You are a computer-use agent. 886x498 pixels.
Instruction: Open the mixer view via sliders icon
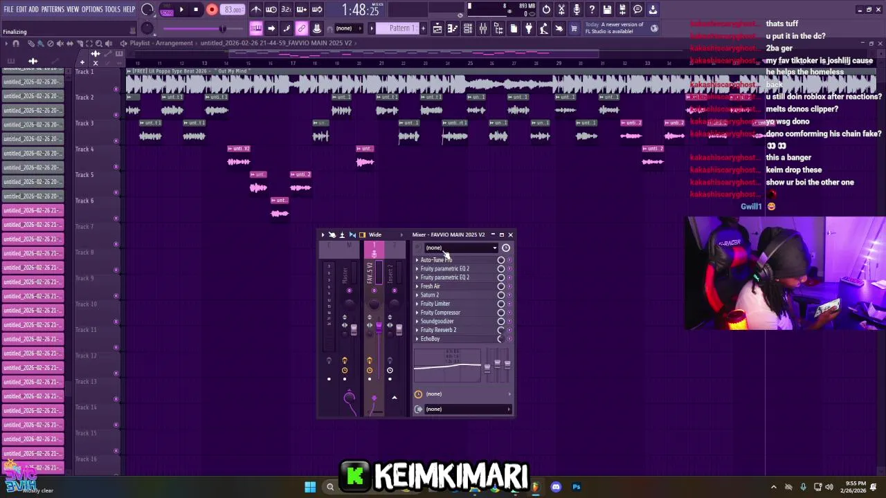[x=483, y=28]
